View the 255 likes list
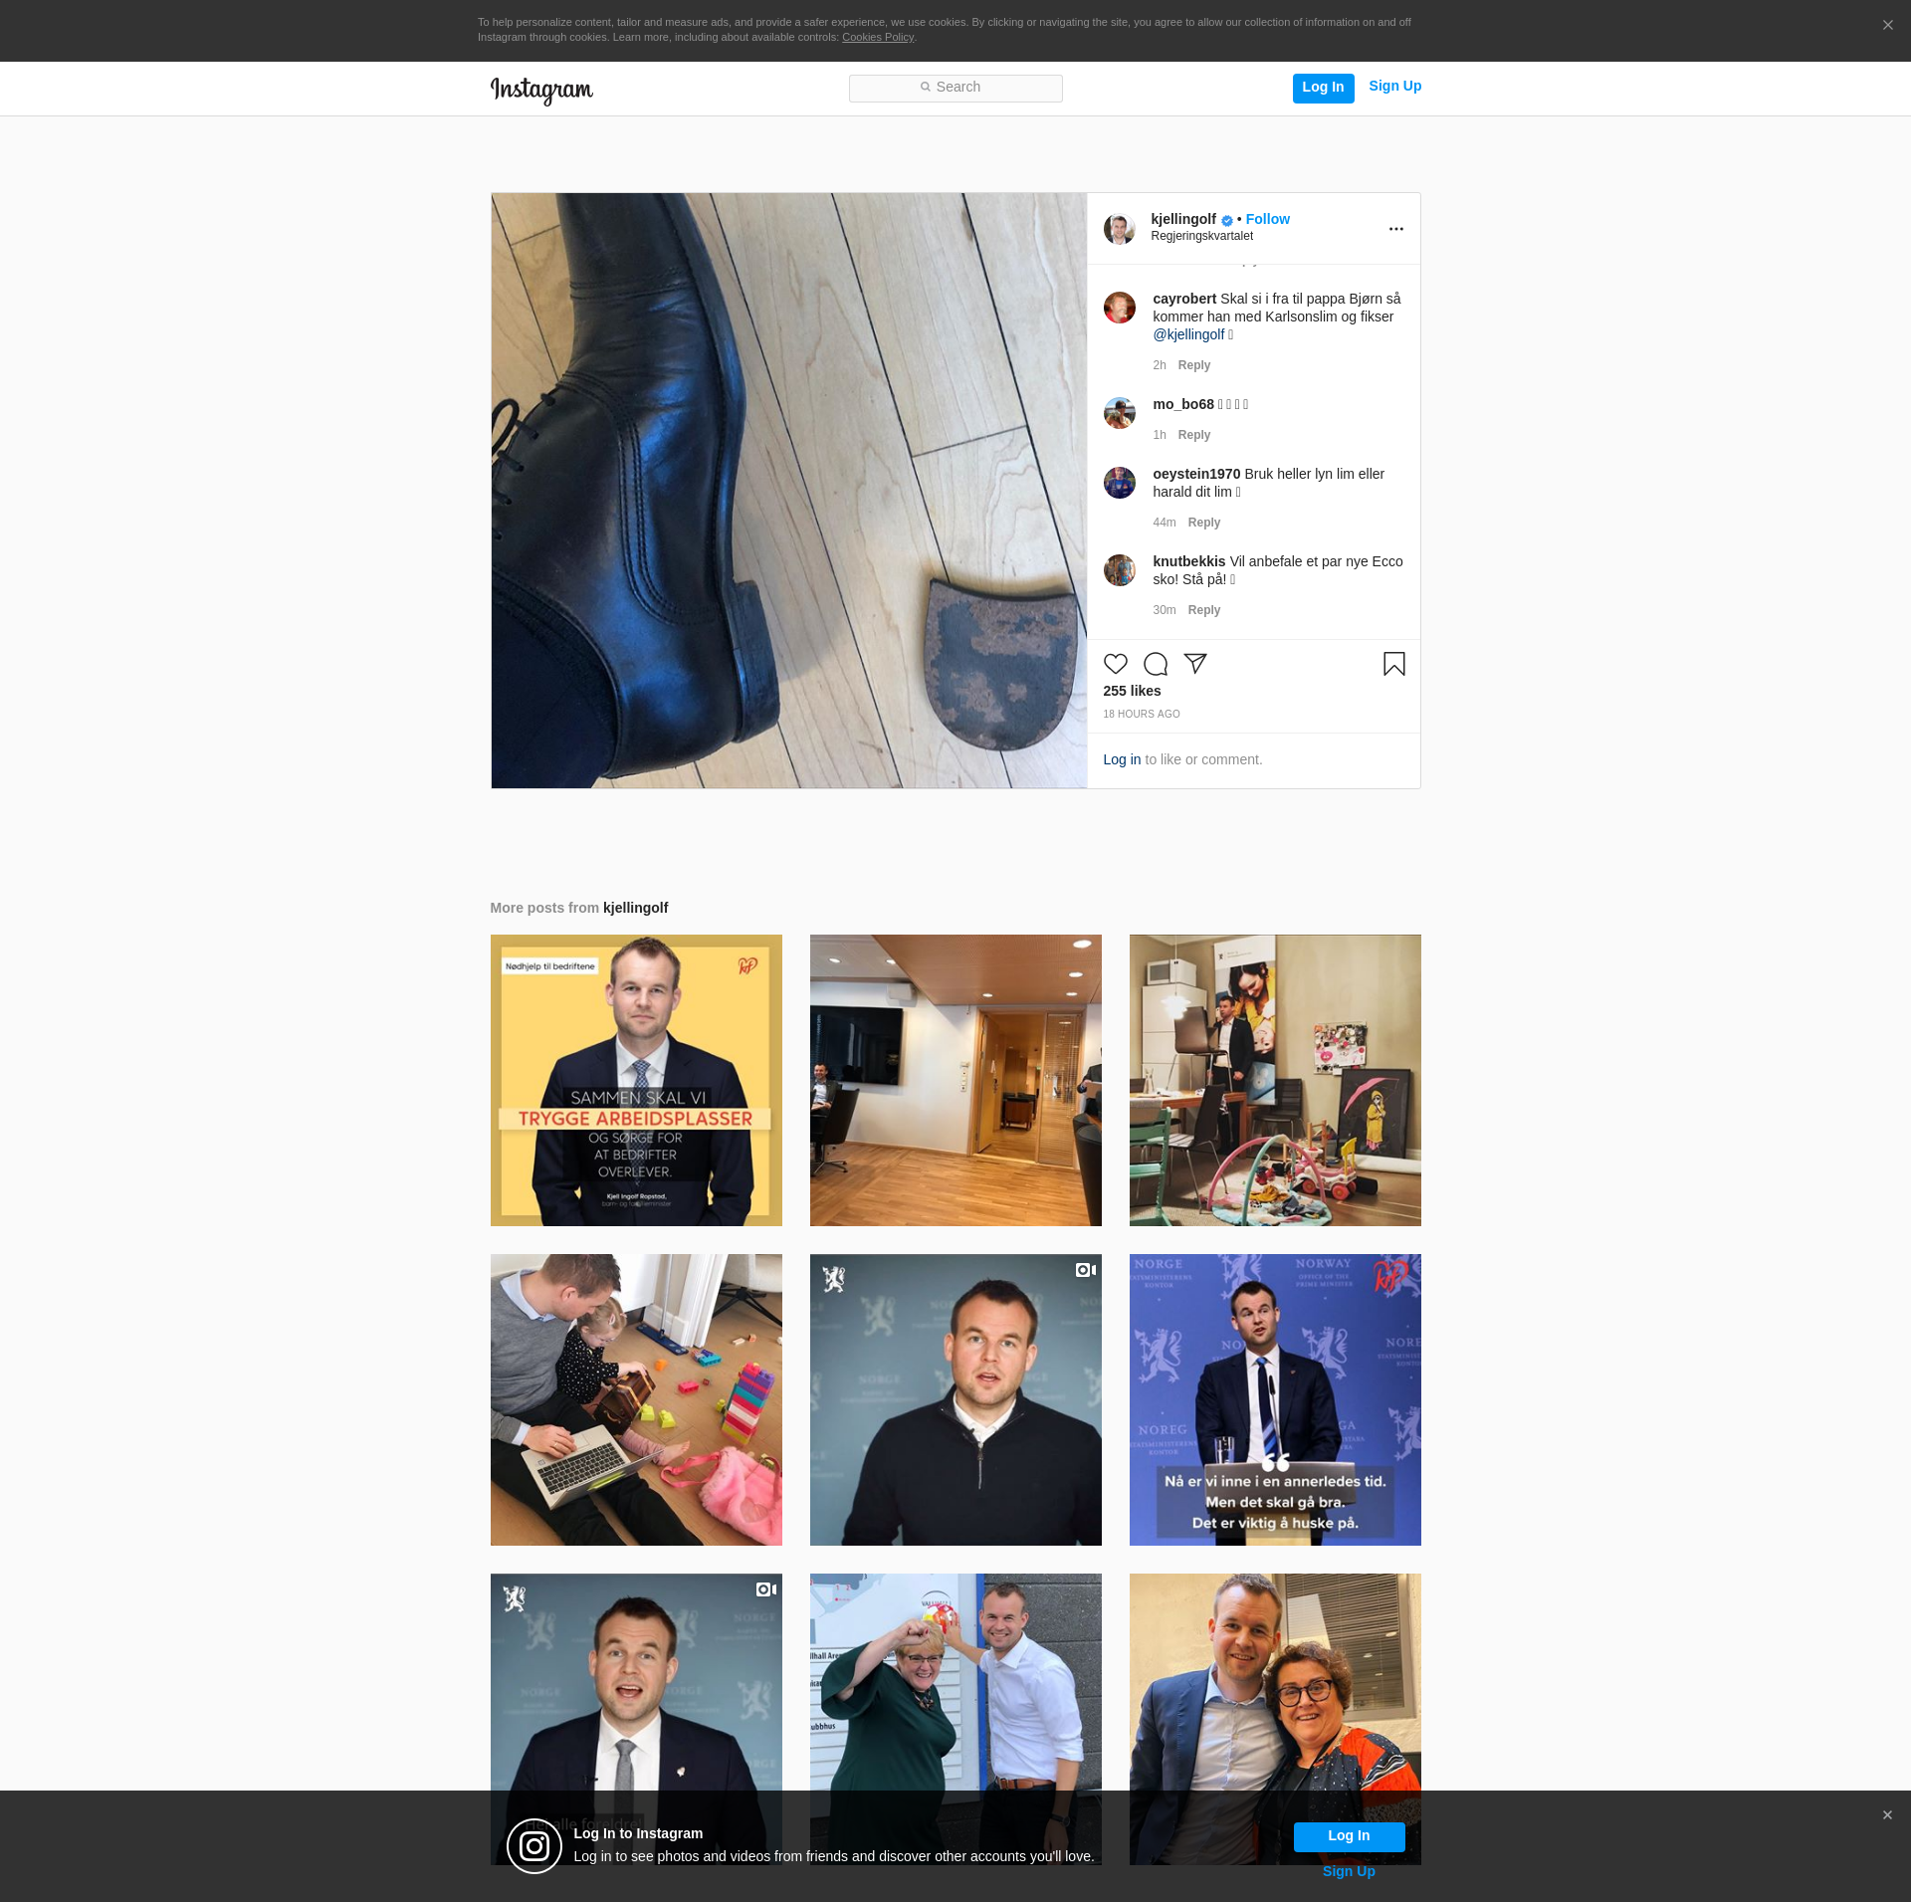The image size is (1911, 1902). click(x=1133, y=691)
